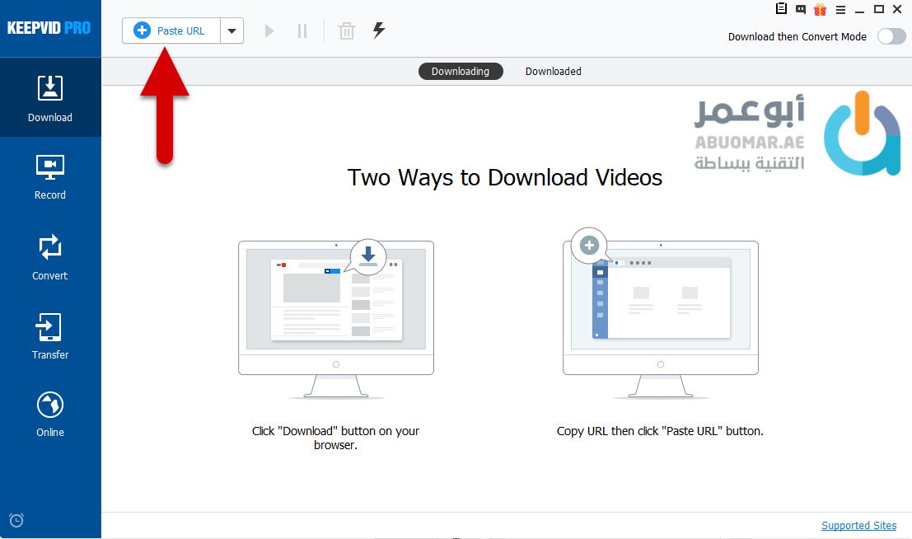Open the Record section in sidebar

[x=50, y=177]
